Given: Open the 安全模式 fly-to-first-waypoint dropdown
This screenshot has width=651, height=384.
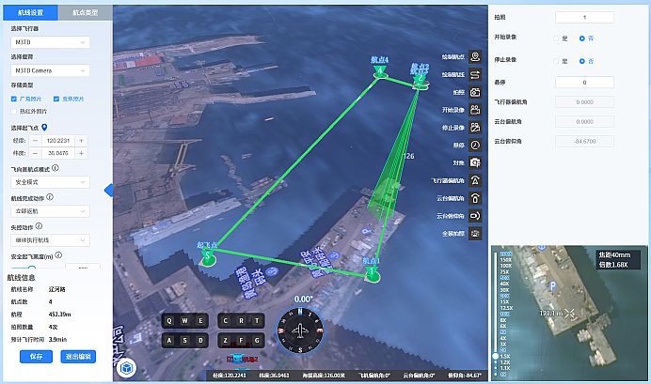Looking at the screenshot, I should 50,182.
